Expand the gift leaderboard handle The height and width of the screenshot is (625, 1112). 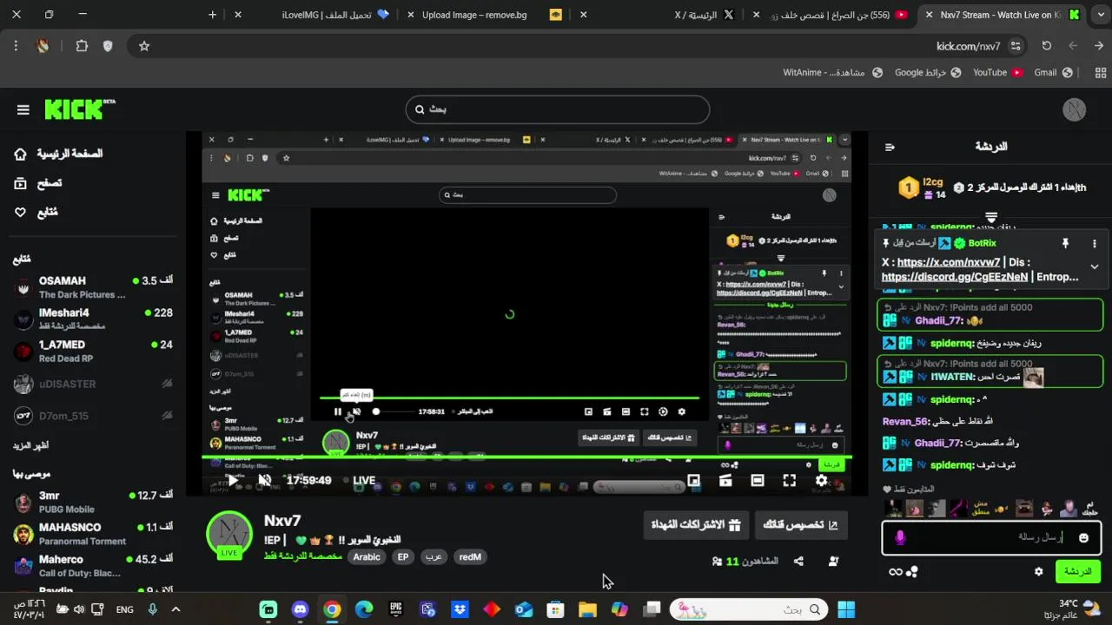pyautogui.click(x=991, y=216)
